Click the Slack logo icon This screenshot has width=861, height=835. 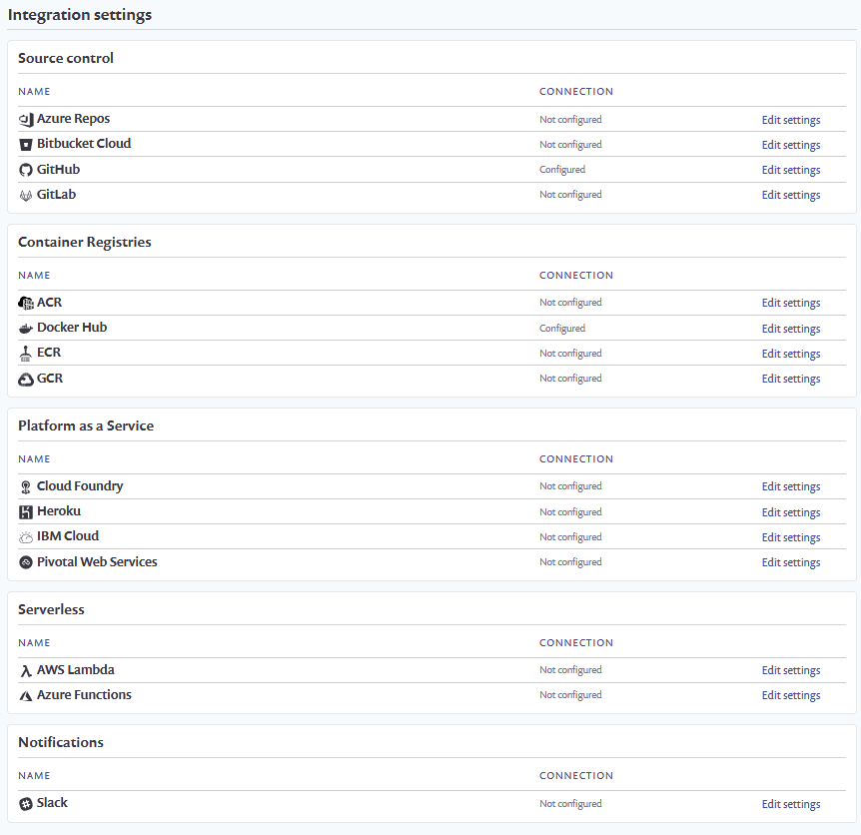26,804
